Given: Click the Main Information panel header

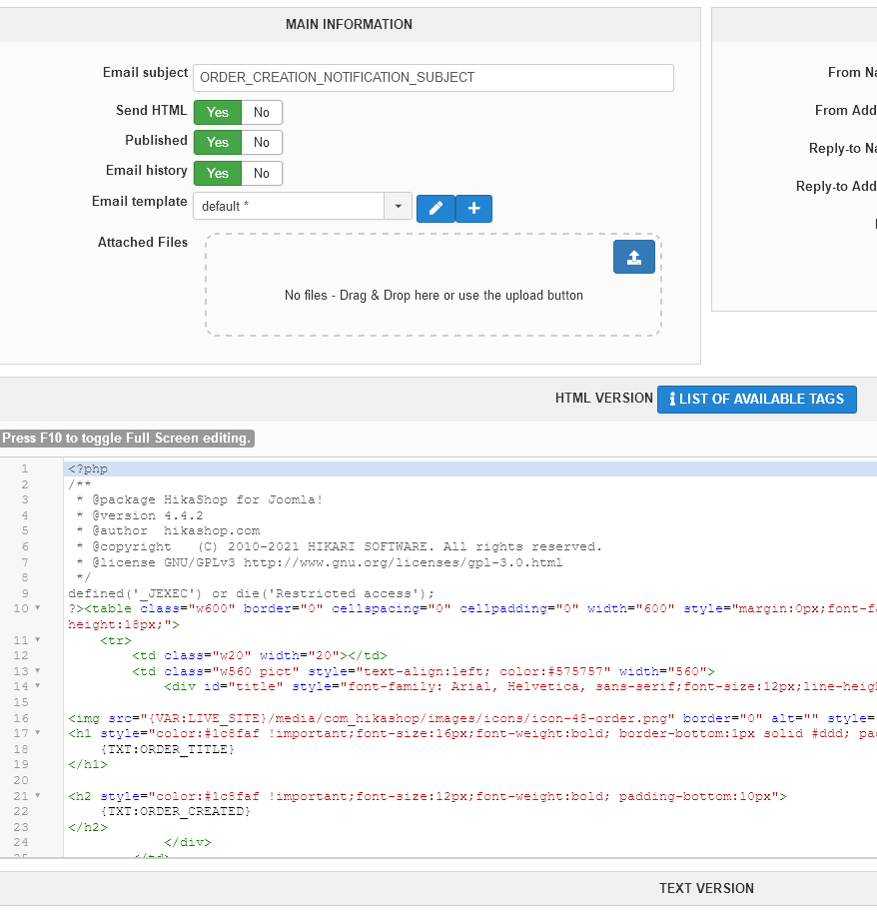Looking at the screenshot, I should [349, 24].
